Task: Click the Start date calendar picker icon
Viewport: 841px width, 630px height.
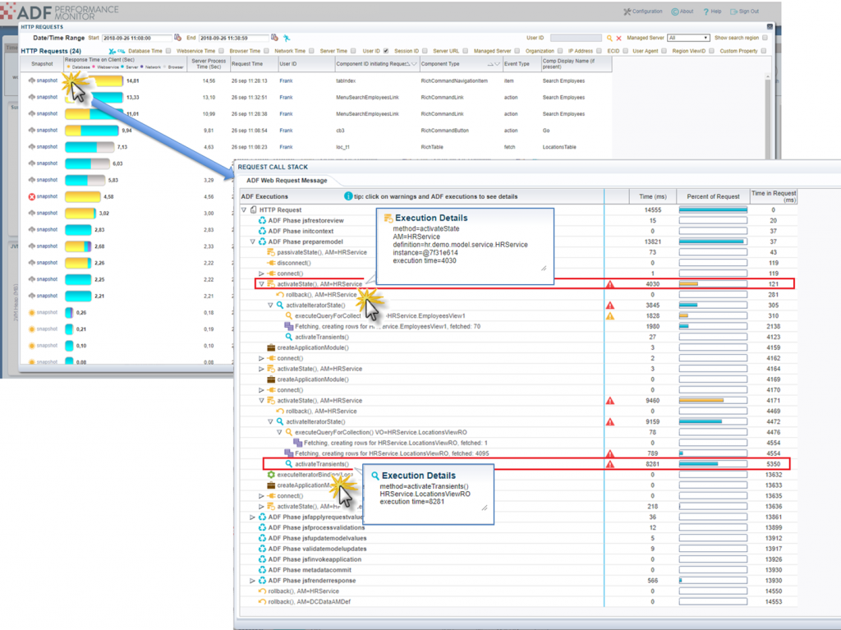Action: [x=178, y=38]
